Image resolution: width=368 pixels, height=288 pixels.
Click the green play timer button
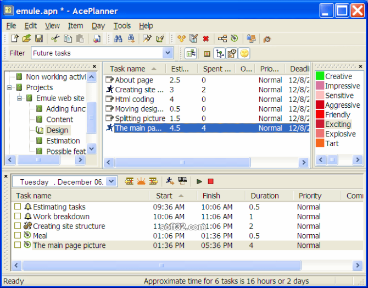199,181
